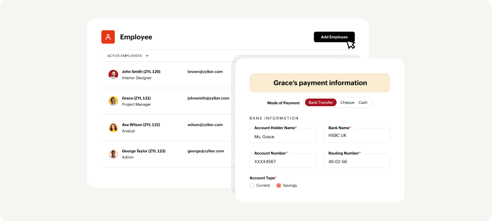Click the Routing Number field
This screenshot has width=492, height=221.
[357, 161]
